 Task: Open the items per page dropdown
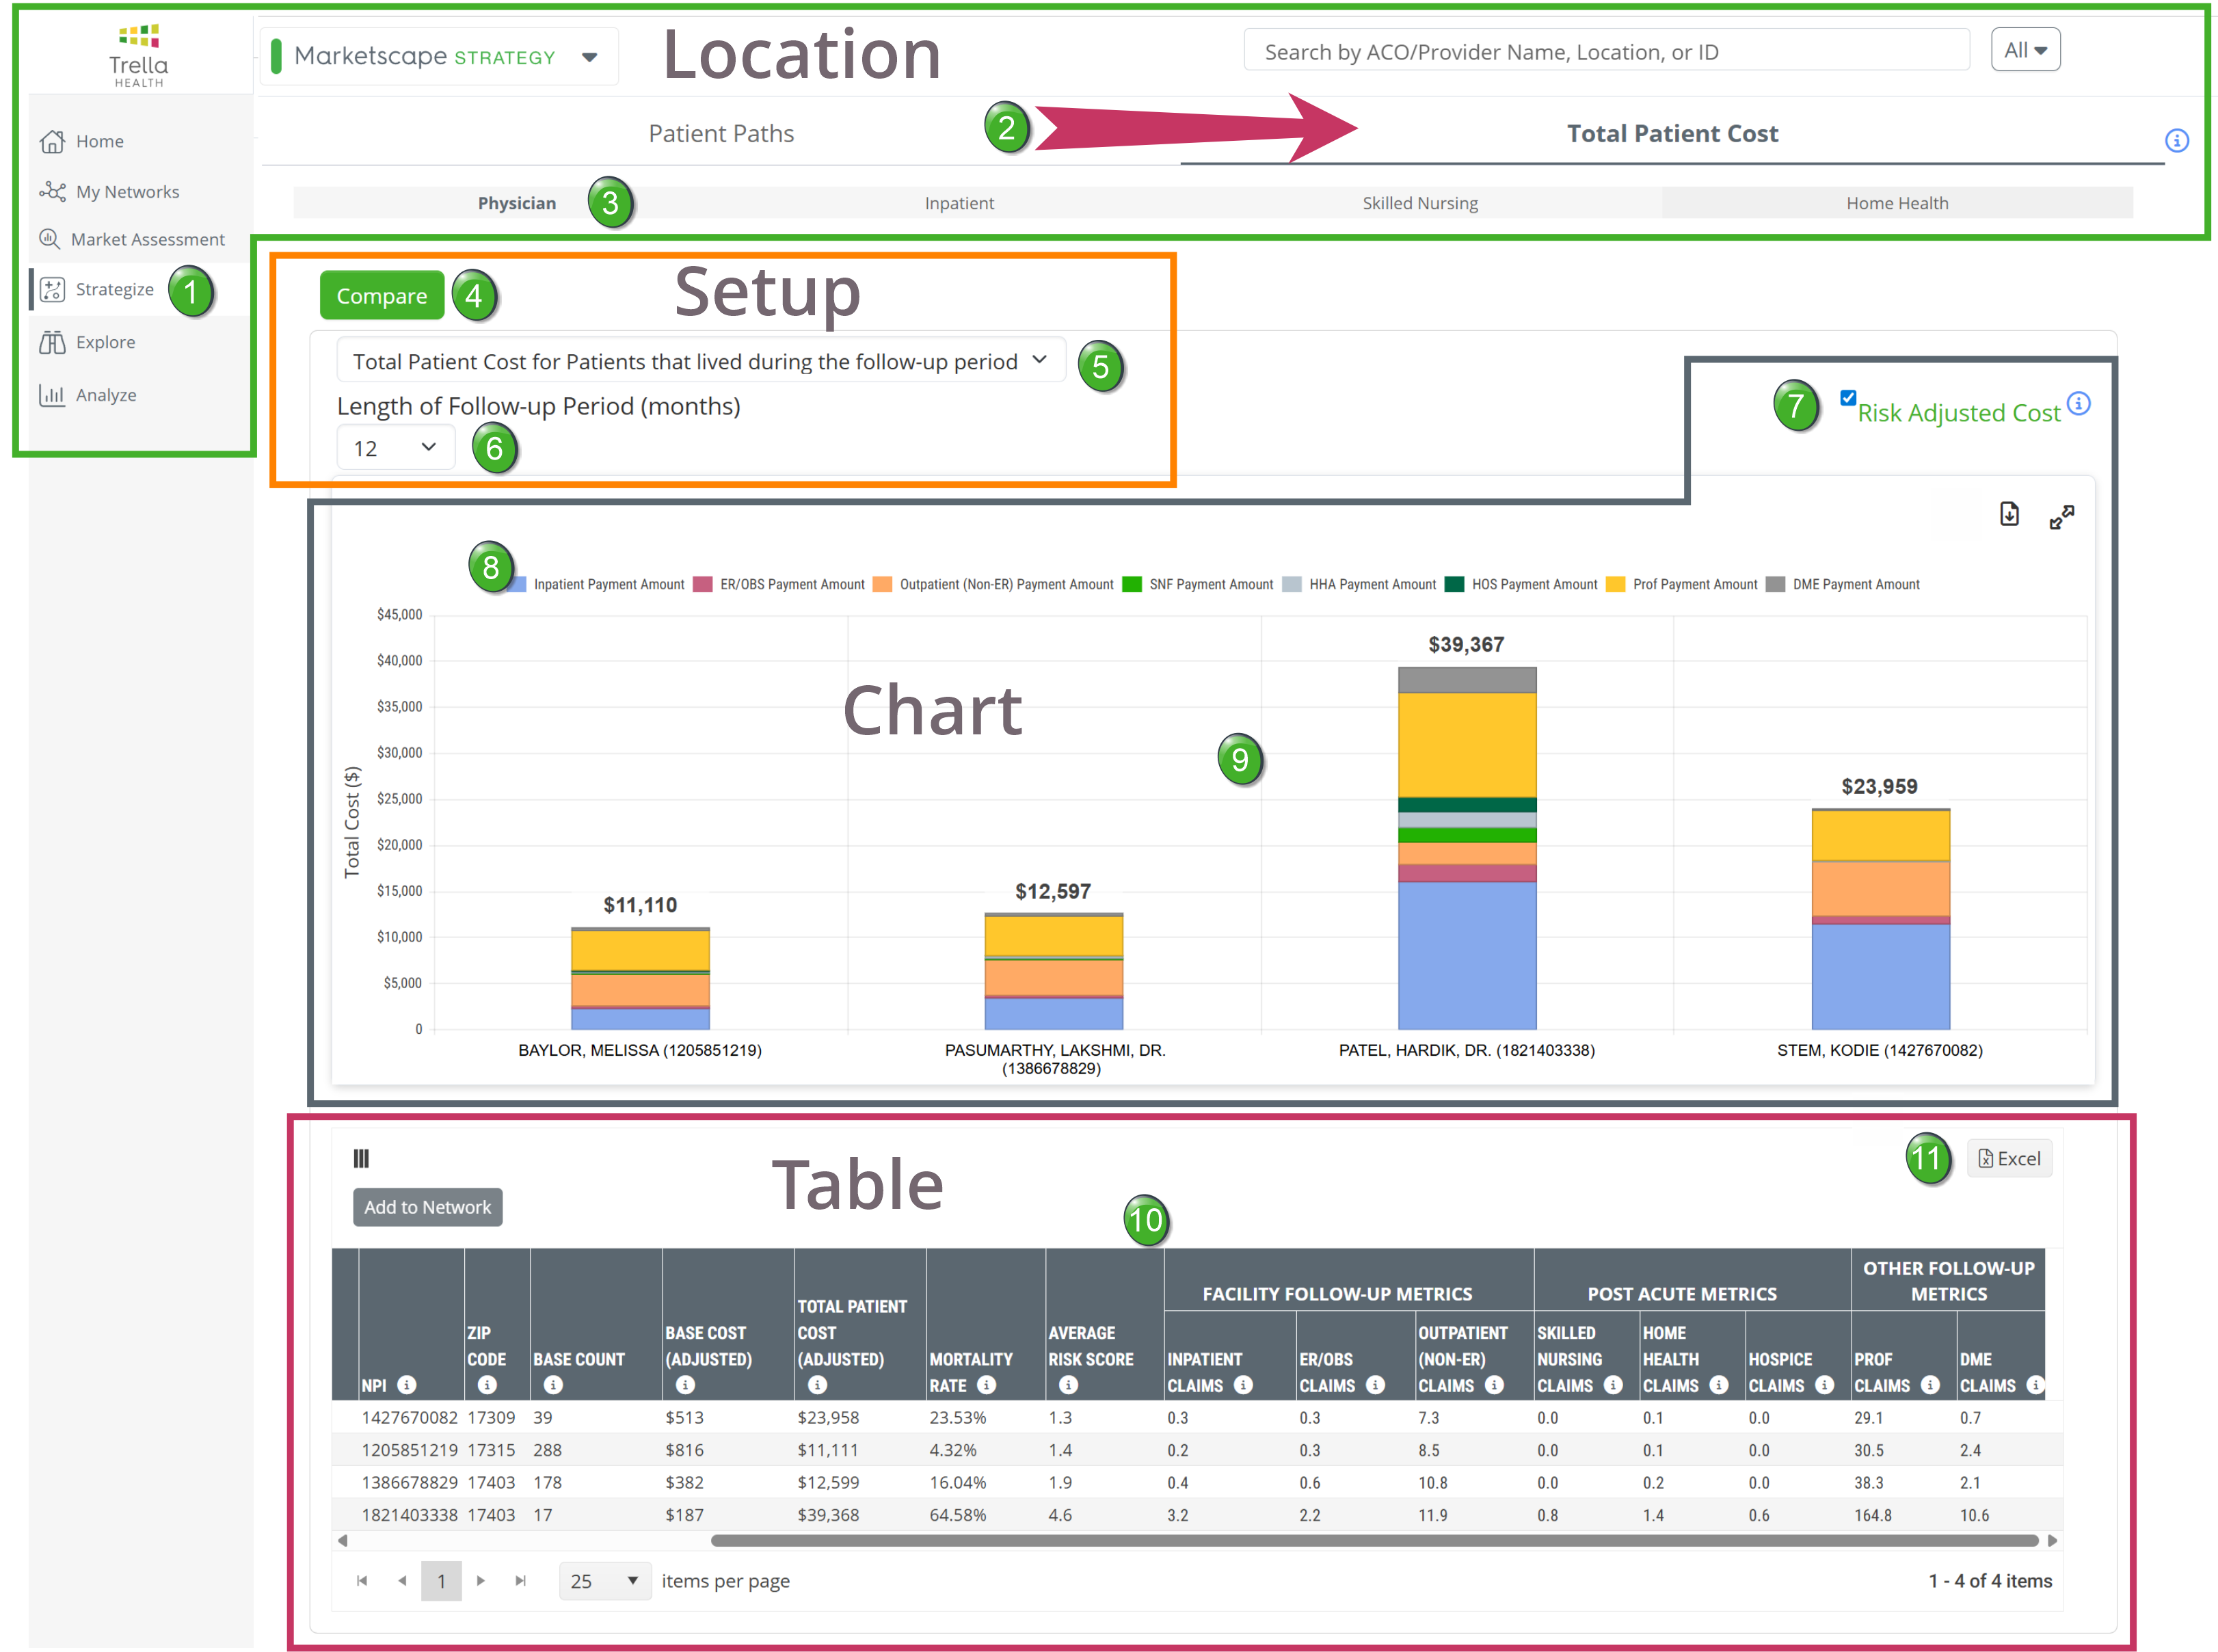click(x=604, y=1581)
